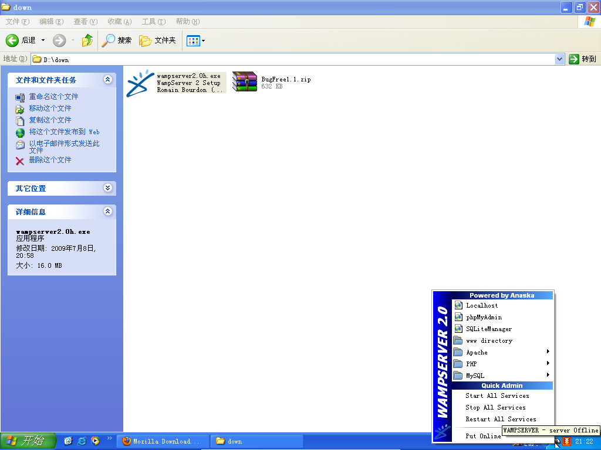Image resolution: width=601 pixels, height=450 pixels.
Task: Collapse File and Folder Tasks panel
Action: point(108,79)
